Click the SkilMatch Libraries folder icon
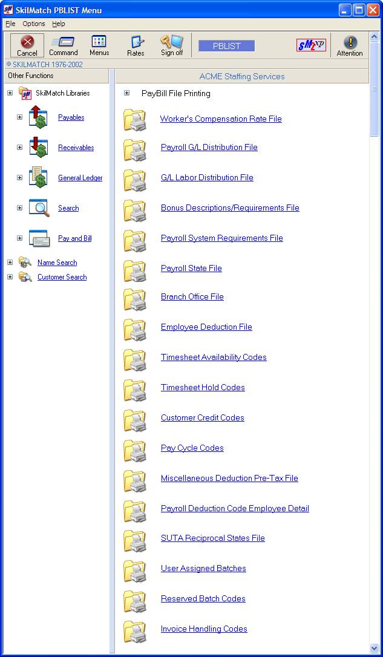This screenshot has height=657, width=383. pos(25,93)
